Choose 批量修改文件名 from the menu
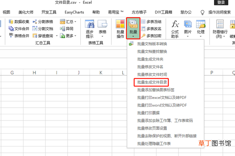235x156 pixels. [166, 67]
